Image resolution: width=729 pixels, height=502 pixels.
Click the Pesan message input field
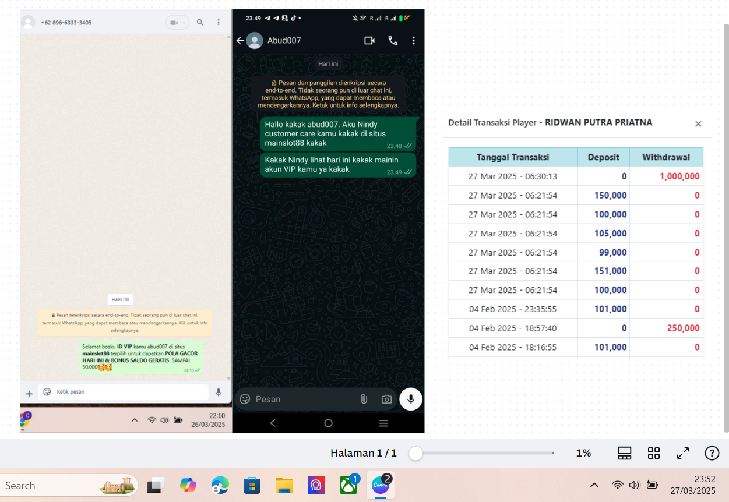[x=304, y=399]
